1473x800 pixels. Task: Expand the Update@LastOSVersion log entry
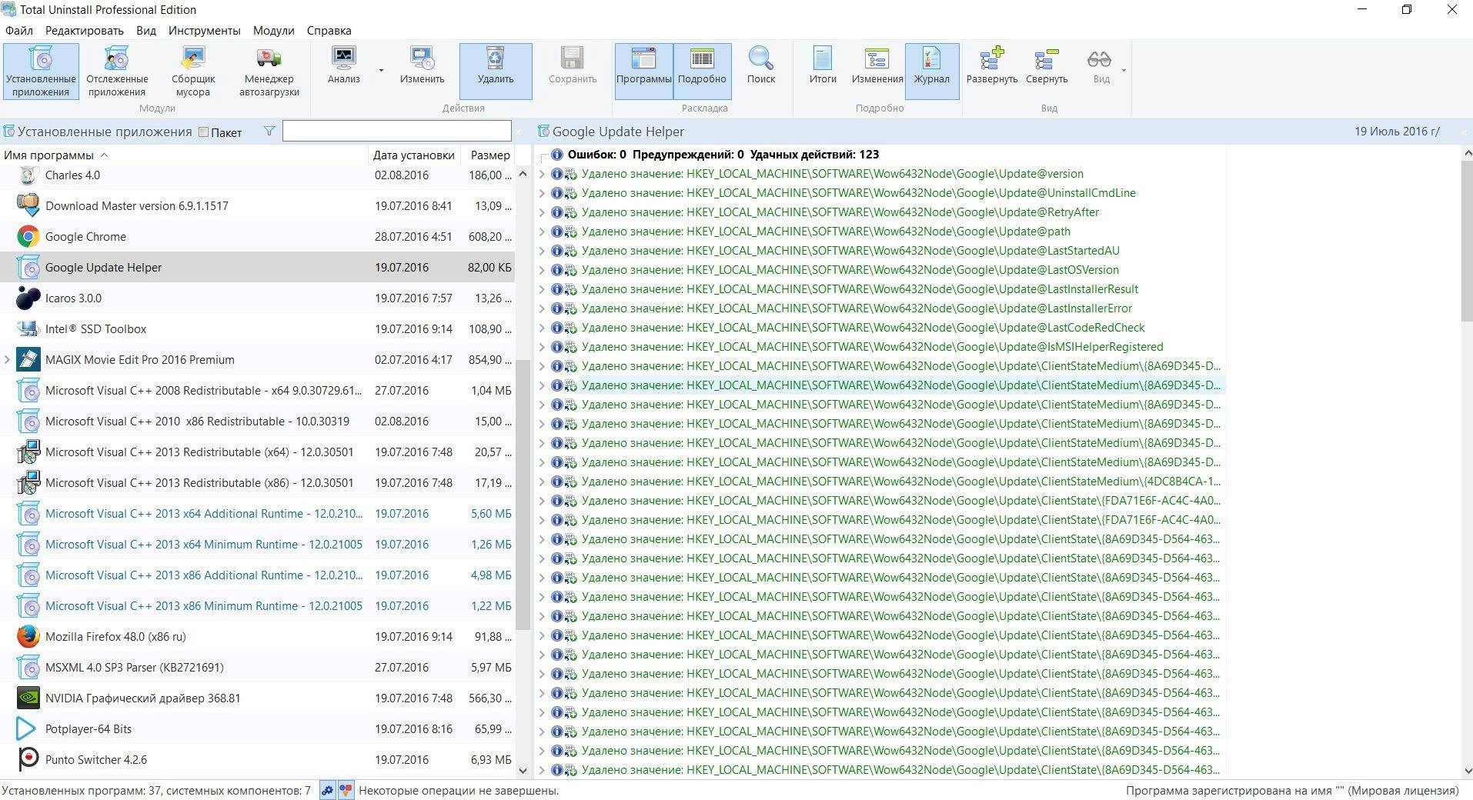click(x=541, y=270)
